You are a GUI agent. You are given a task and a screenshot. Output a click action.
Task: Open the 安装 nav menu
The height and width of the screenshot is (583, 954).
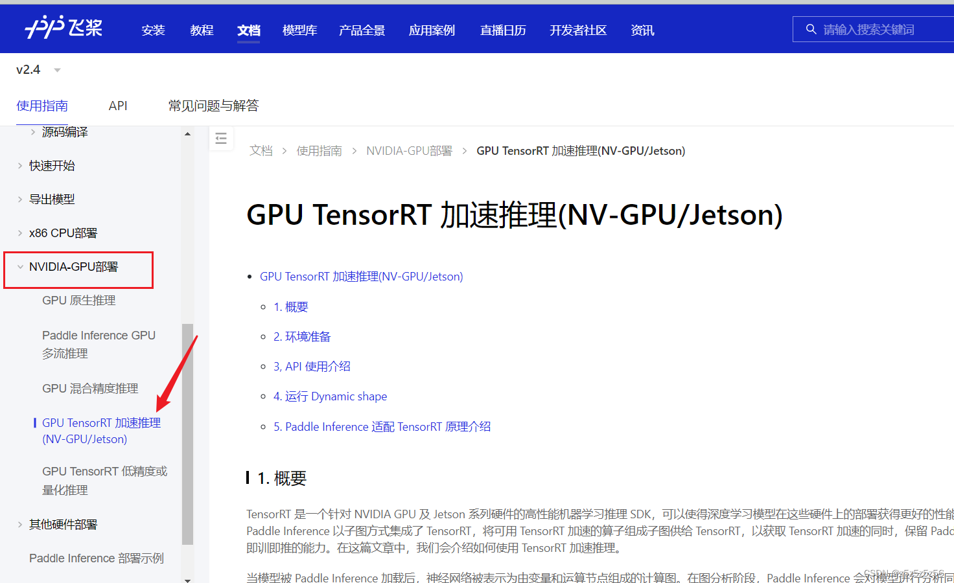(154, 30)
